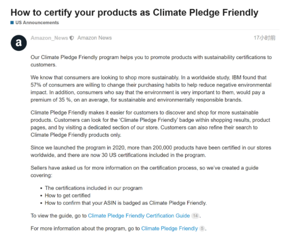This screenshot has width=290, height=245.
Task: Click the post timestamp 17小时前
Action: [x=265, y=38]
